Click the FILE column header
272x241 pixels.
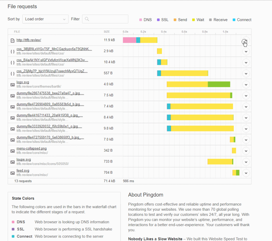point(17,32)
